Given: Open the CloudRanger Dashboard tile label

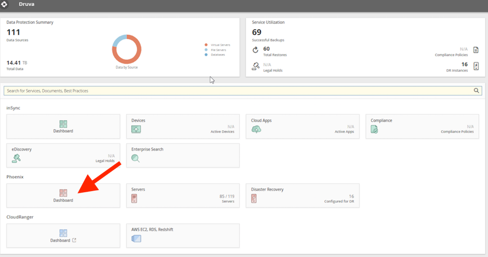Looking at the screenshot, I should [x=60, y=240].
